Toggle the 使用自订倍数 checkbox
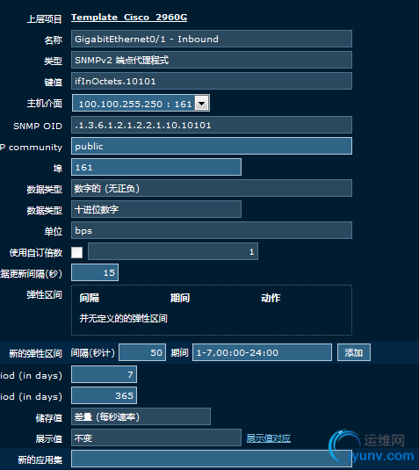Viewport: 419px width, 470px height. [x=77, y=252]
